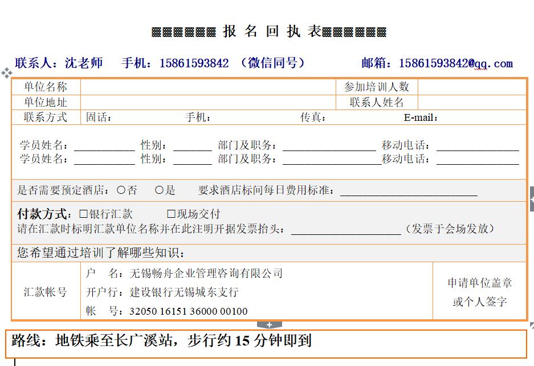Viewport: 534px width, 366px height.
Task: Click the 申请单位盖章 signature cell
Action: [x=479, y=292]
